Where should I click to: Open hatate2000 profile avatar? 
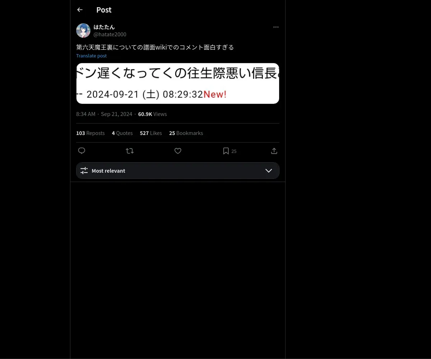coord(83,31)
